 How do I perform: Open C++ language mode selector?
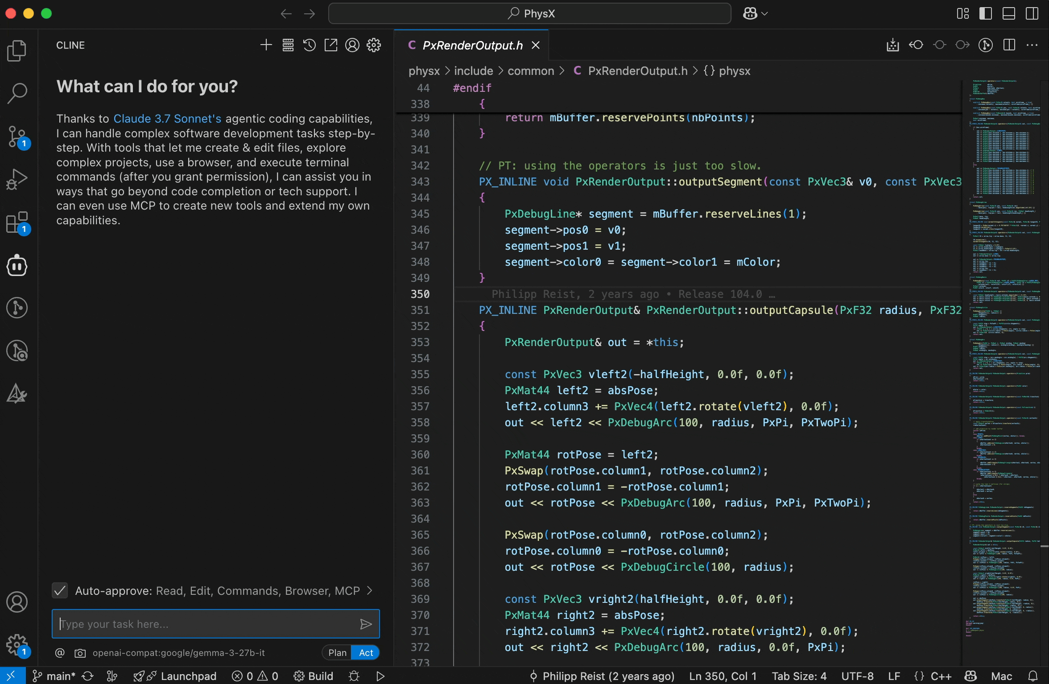tap(941, 676)
